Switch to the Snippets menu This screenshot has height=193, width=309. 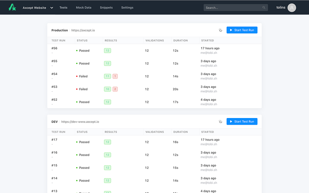pos(106,7)
